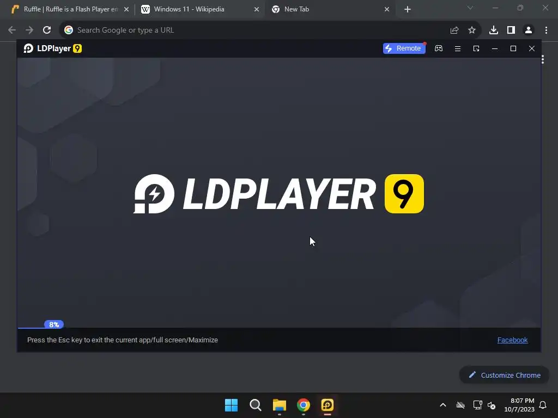Click the Google icon in the address bar
The height and width of the screenshot is (418, 558).
pos(68,30)
